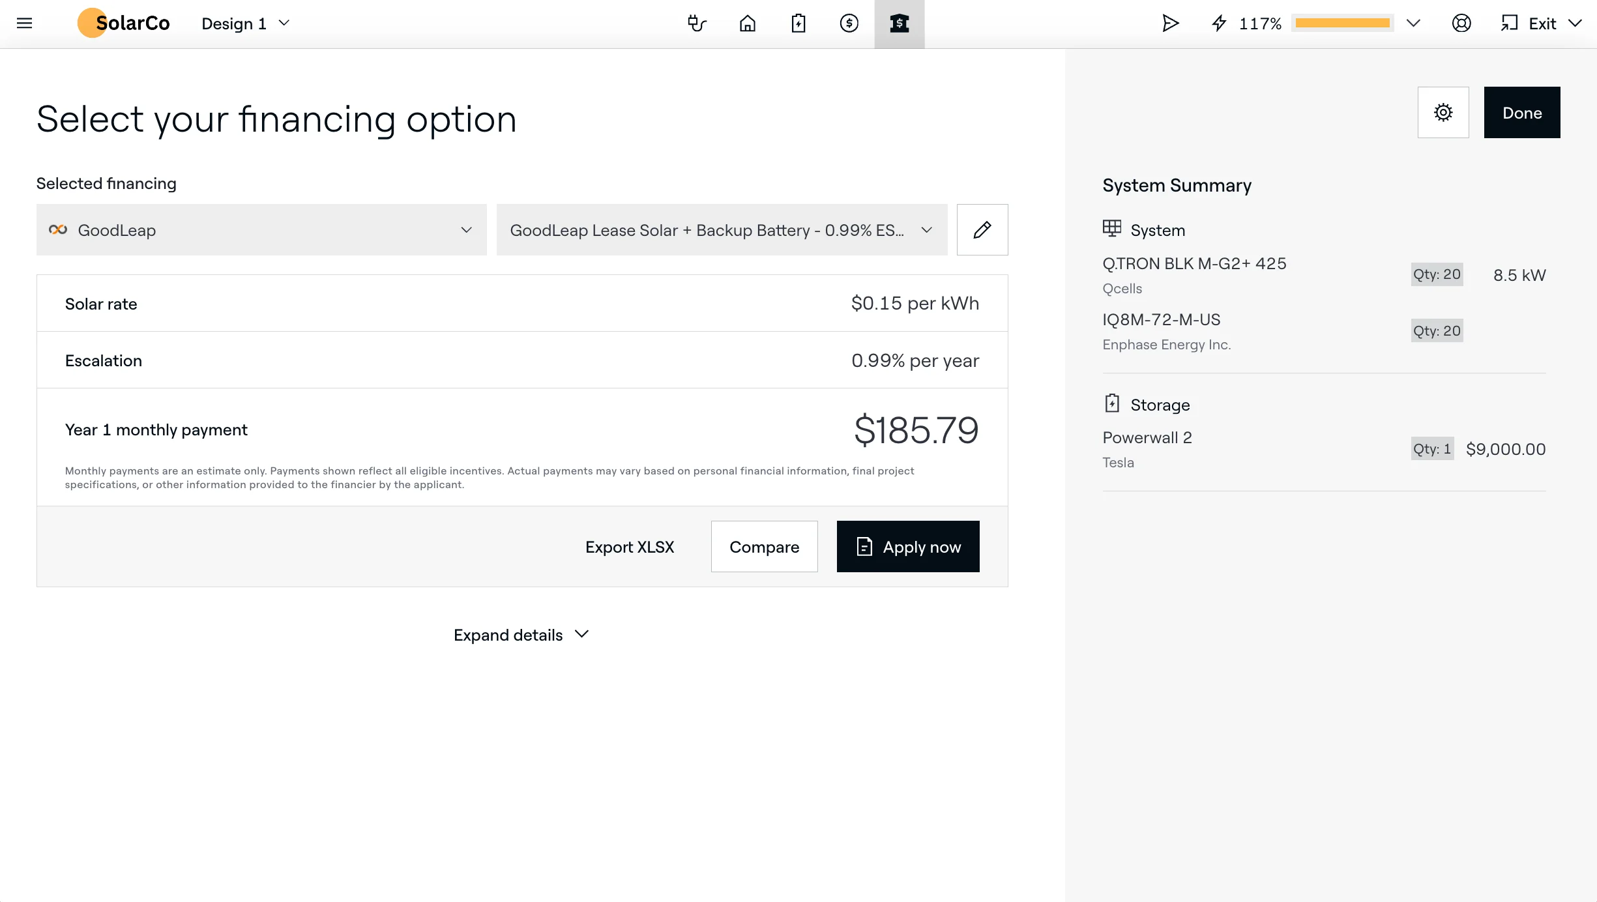The width and height of the screenshot is (1597, 902).
Task: Expand the energy offset chevron
Action: (1413, 23)
